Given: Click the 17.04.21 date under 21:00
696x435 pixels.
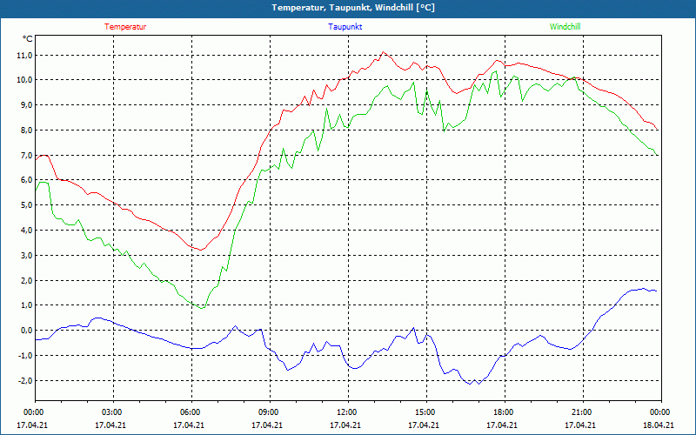Looking at the screenshot, I should 580,425.
